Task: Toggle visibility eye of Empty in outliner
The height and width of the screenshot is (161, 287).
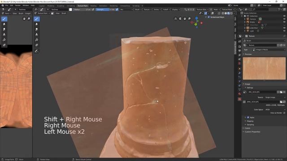Action: pyautogui.click(x=284, y=22)
